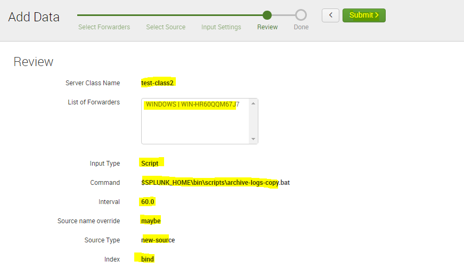The image size is (464, 277).
Task: Jump to Select Forwarders step
Action: coord(104,27)
